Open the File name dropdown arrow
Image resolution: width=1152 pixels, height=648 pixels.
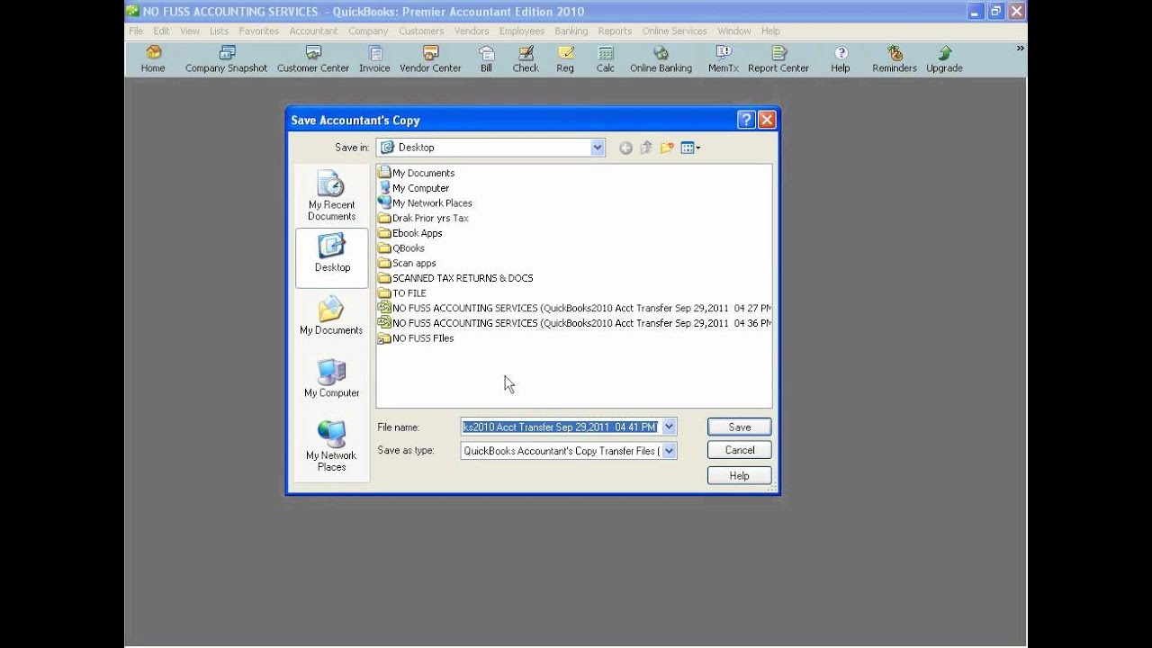[x=669, y=427]
